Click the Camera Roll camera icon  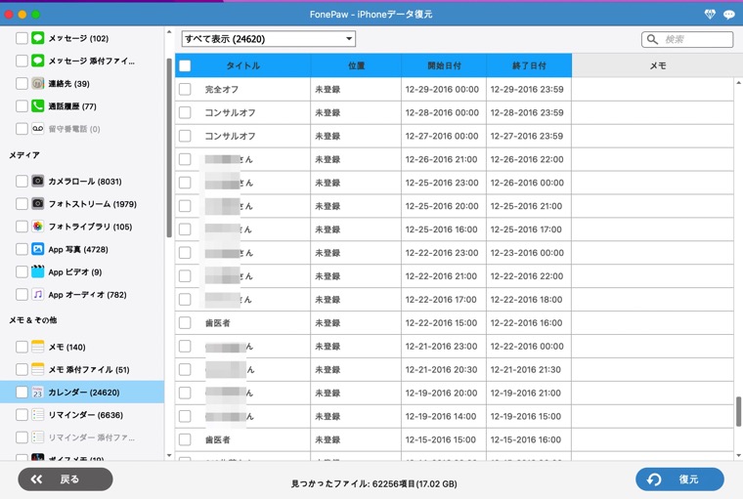pos(38,181)
